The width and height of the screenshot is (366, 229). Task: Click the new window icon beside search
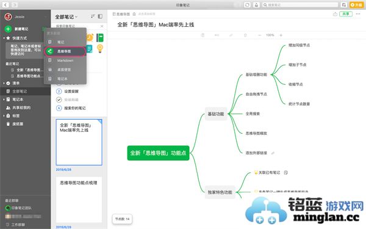(343, 5)
